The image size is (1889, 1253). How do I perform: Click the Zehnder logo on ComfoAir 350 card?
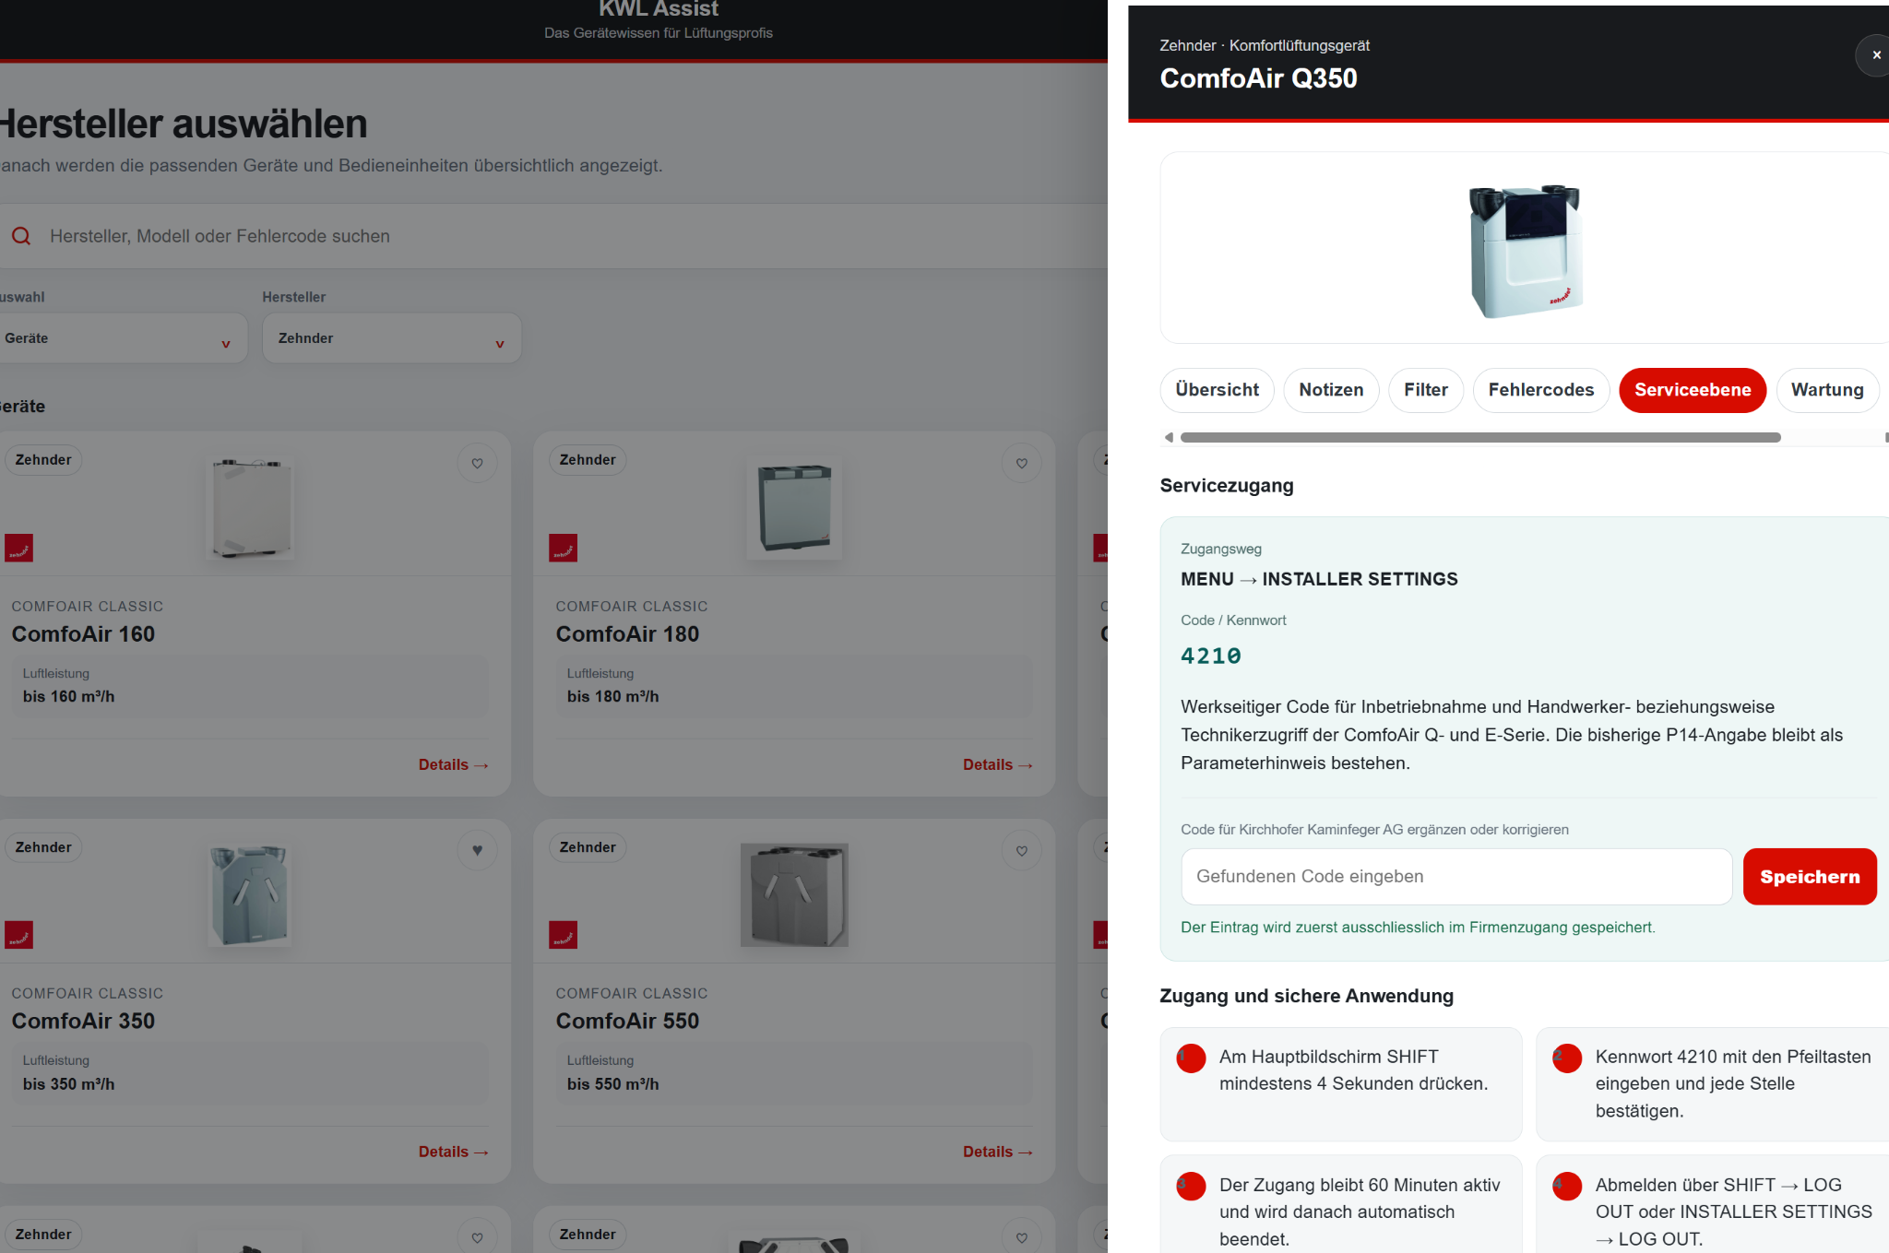tap(18, 935)
